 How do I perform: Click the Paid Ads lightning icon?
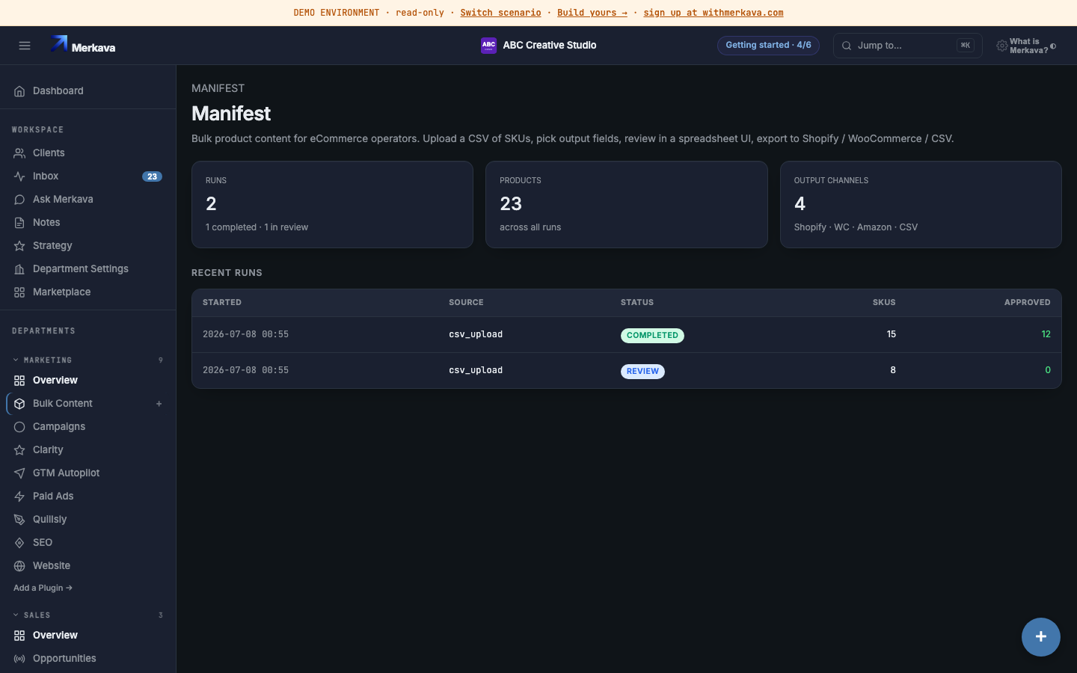19,497
